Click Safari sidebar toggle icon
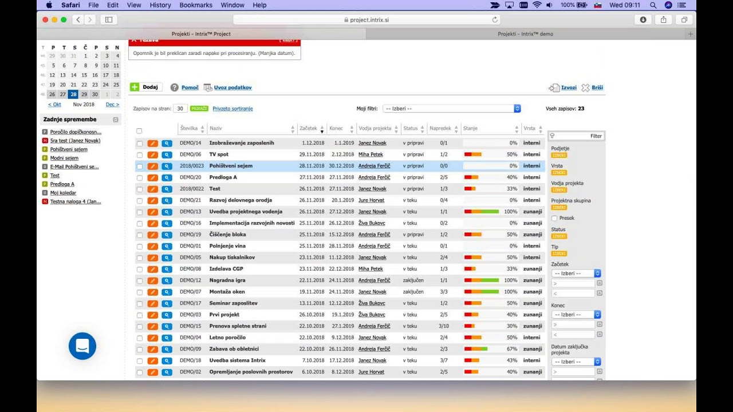Image resolution: width=733 pixels, height=412 pixels. click(109, 19)
